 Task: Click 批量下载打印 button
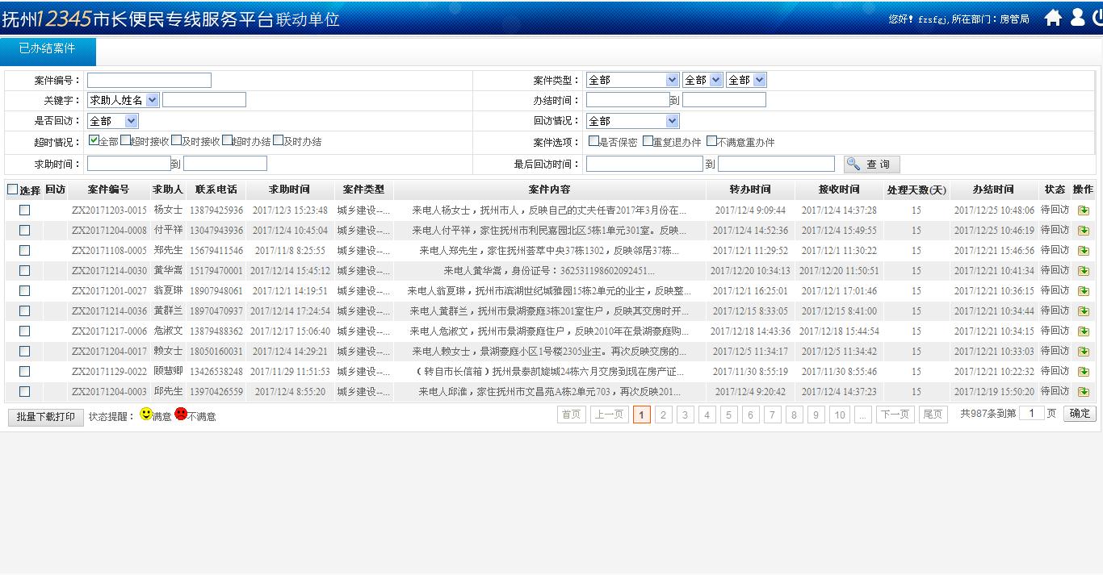(46, 417)
